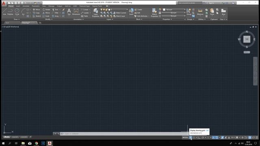Toggle snap mode in status bar
Viewport: 260px width, 146px height.
click(194, 137)
